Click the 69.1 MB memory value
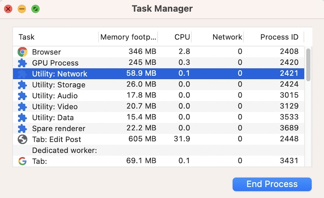 pyautogui.click(x=141, y=161)
